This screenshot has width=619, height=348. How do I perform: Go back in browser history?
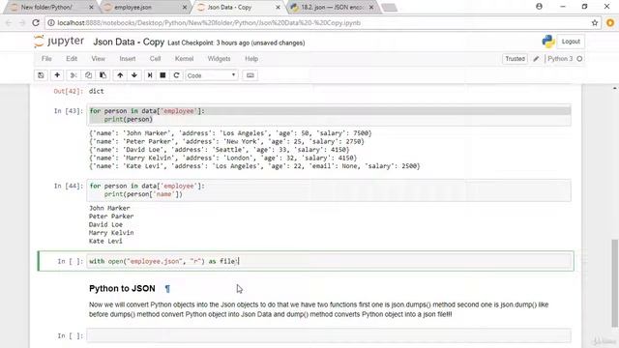(9, 23)
